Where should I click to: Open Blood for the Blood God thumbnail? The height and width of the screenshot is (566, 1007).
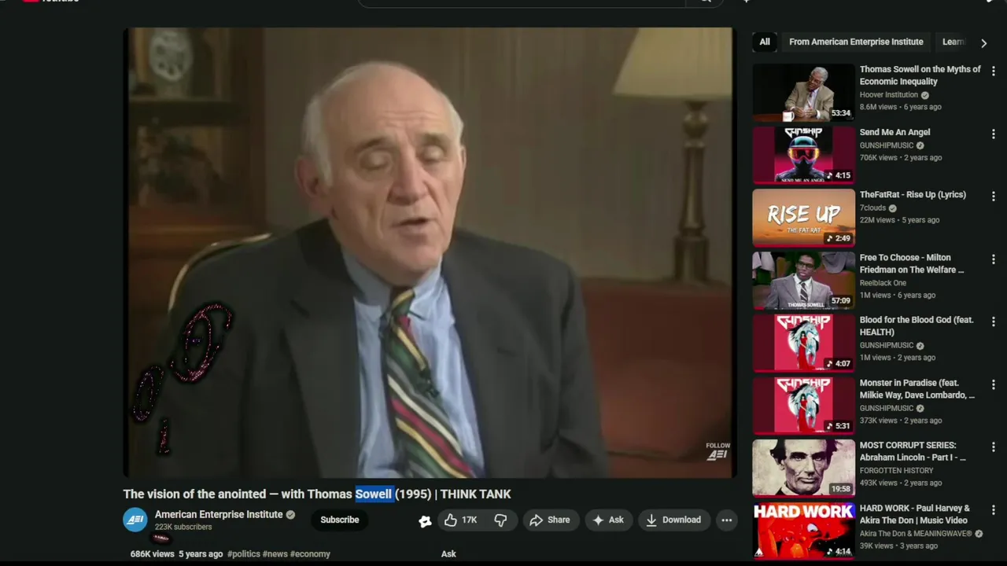pos(803,343)
